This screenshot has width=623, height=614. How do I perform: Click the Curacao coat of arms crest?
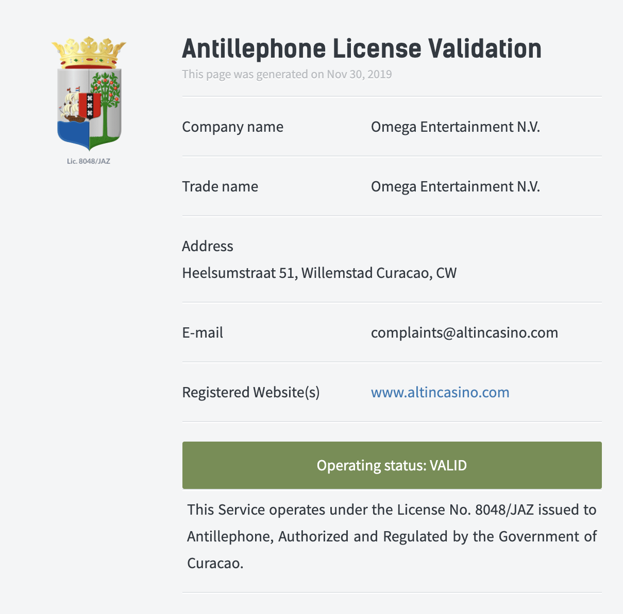tap(89, 94)
